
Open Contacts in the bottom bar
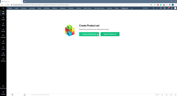25,95
